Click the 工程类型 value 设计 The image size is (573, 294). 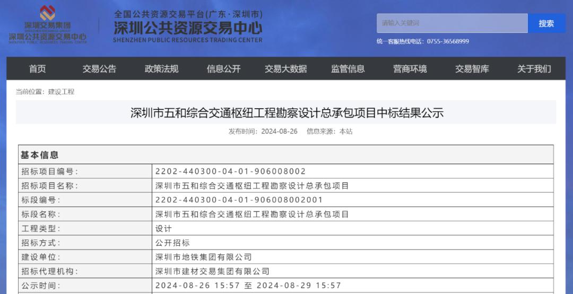click(163, 229)
